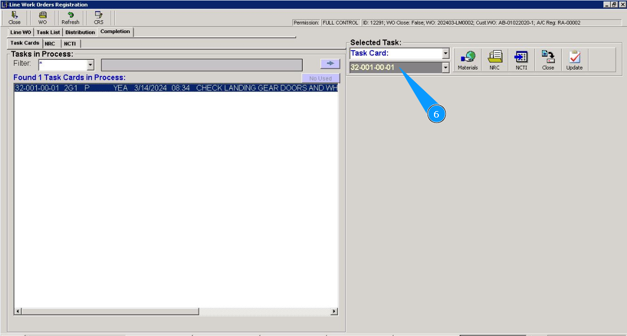The width and height of the screenshot is (627, 336).
Task: Click the FULL CONTROL permission field
Action: (x=340, y=23)
